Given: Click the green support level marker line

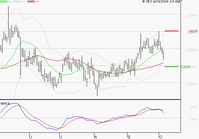Looking at the screenshot, I should tap(171, 67).
